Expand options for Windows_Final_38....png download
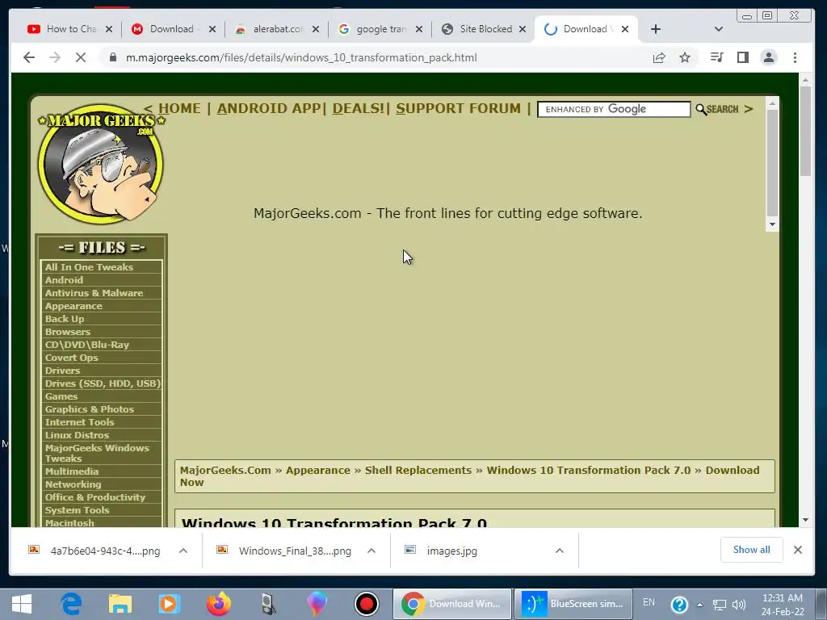Screen dimensions: 827x620 coord(372,551)
